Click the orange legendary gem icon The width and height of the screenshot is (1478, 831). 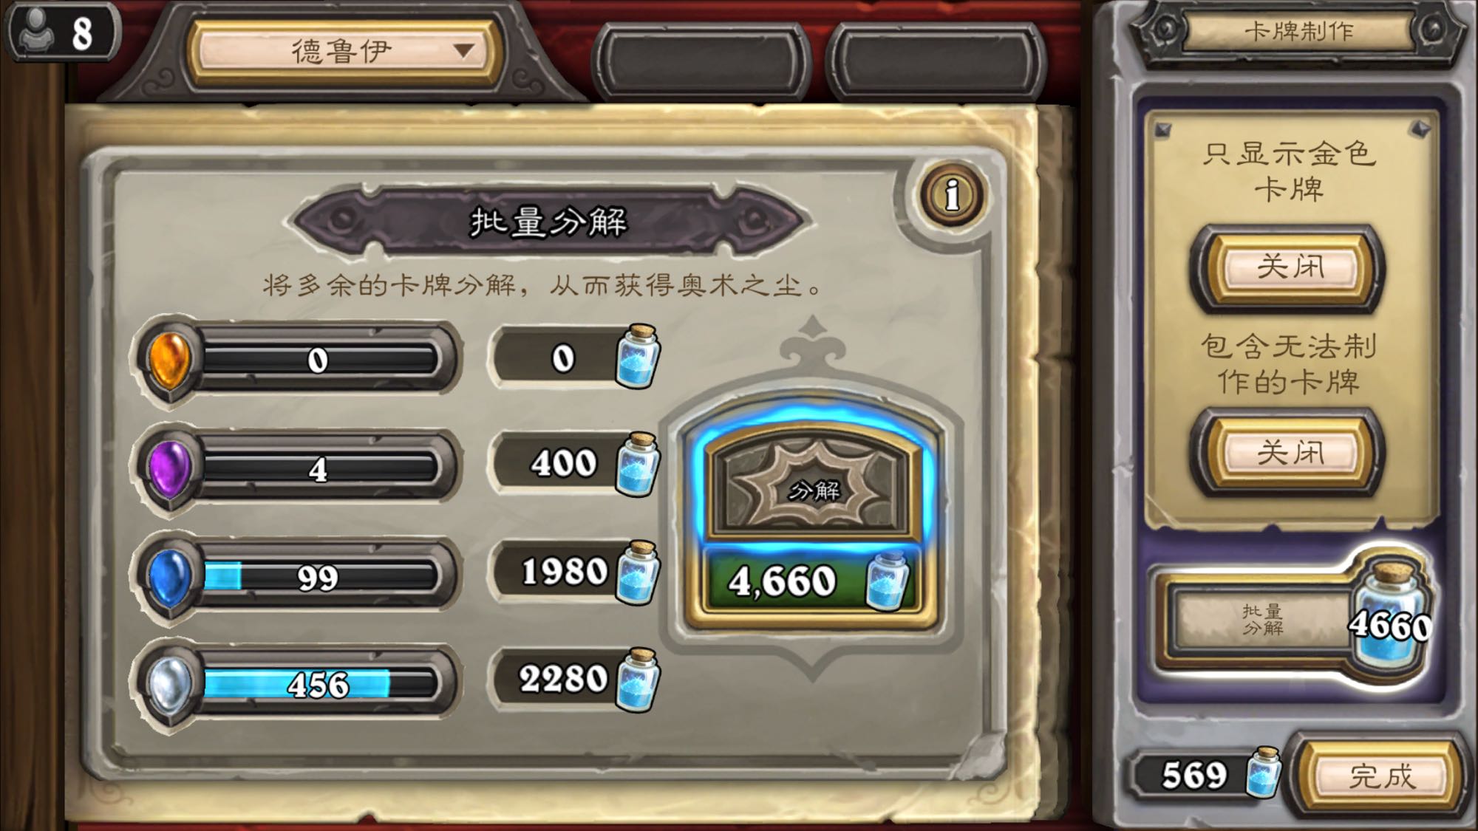pyautogui.click(x=169, y=360)
